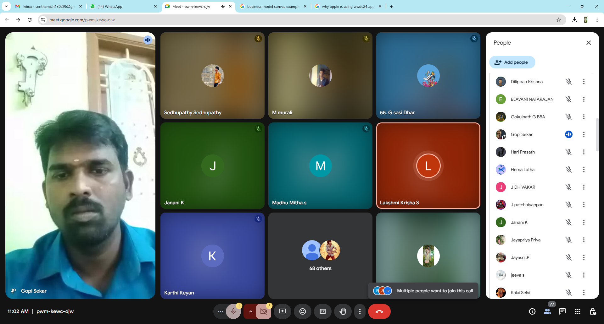Turn off the camera
The image size is (604, 324).
coord(263,311)
